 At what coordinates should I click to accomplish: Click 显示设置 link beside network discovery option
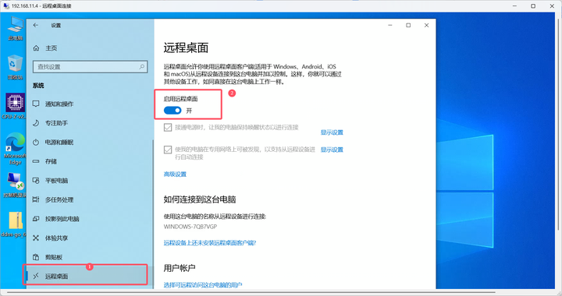tap(332, 150)
